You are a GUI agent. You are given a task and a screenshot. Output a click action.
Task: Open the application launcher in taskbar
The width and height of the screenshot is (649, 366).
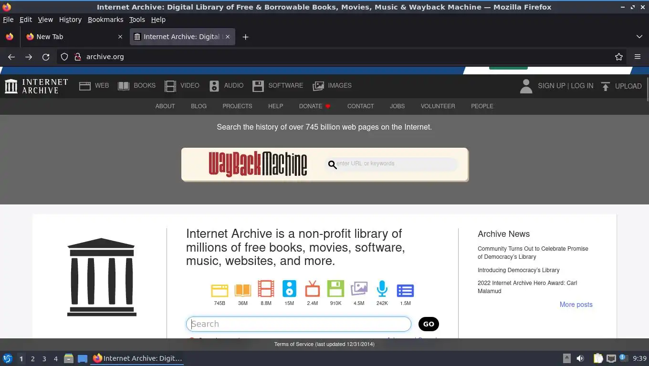pos(8,358)
